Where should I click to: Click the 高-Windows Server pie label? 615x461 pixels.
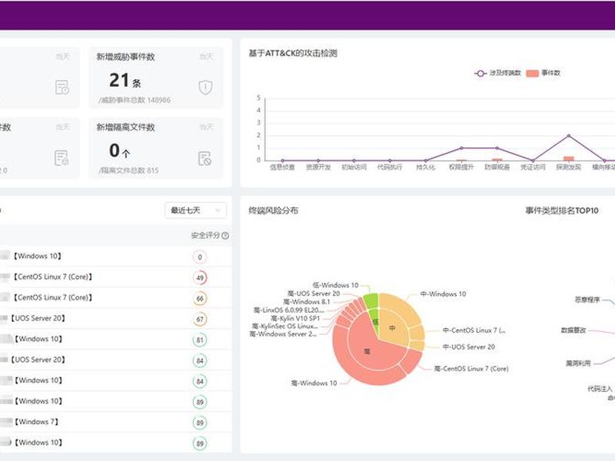(283, 334)
